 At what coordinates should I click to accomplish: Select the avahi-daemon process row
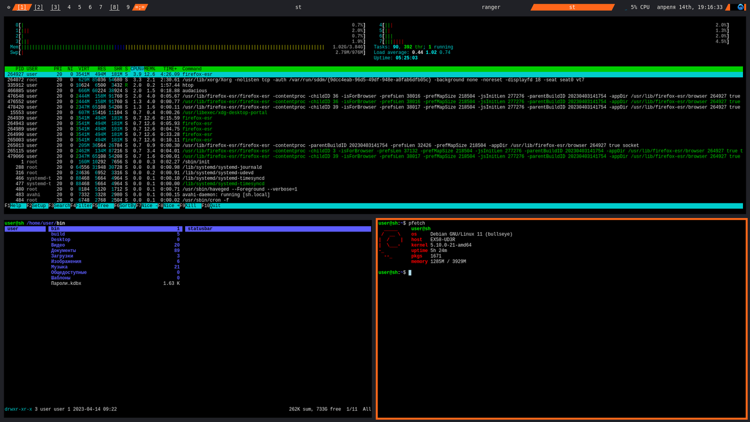(374, 195)
